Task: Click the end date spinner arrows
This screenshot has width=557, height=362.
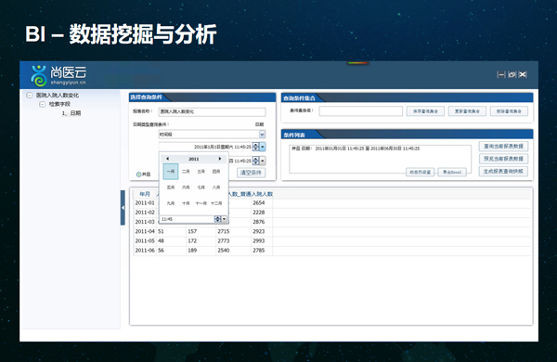Action: [256, 161]
